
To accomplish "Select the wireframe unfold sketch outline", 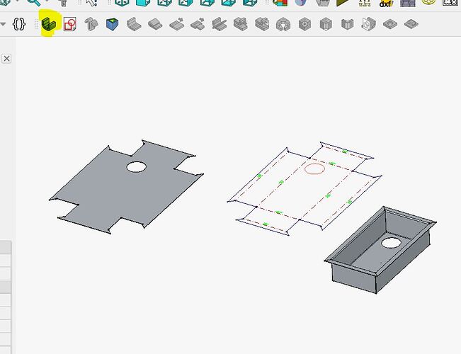I will coord(305,188).
